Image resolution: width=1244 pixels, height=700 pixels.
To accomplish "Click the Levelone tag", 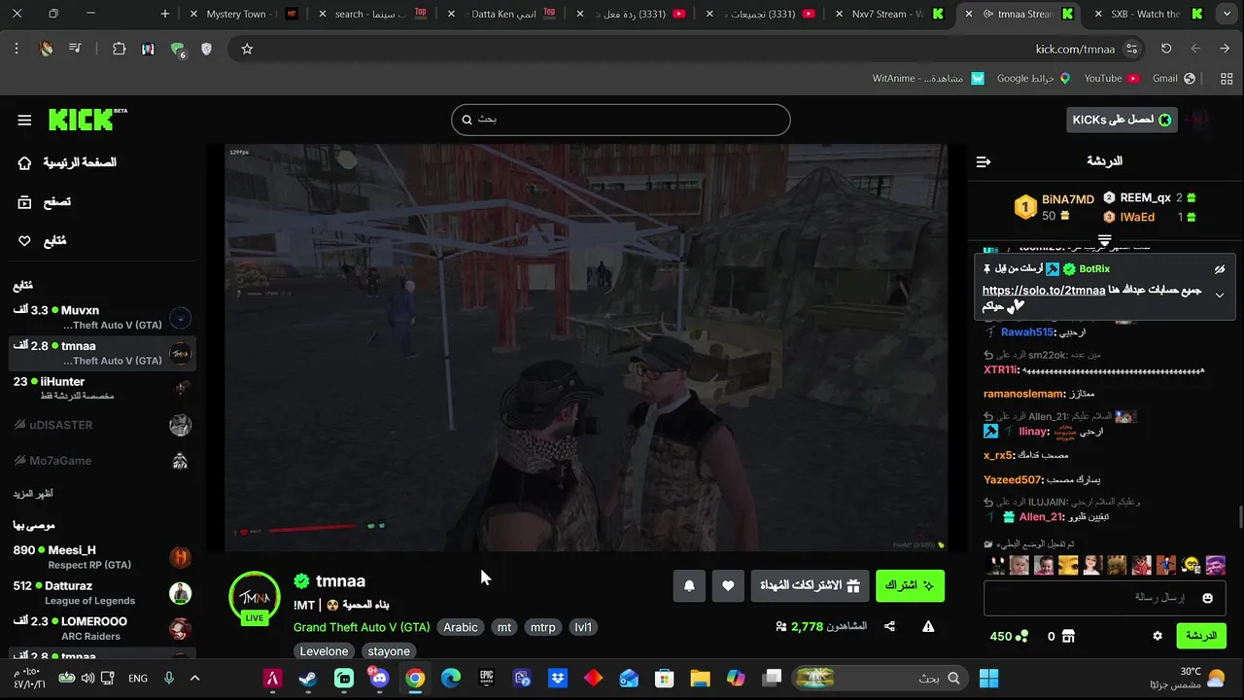I will tap(324, 651).
